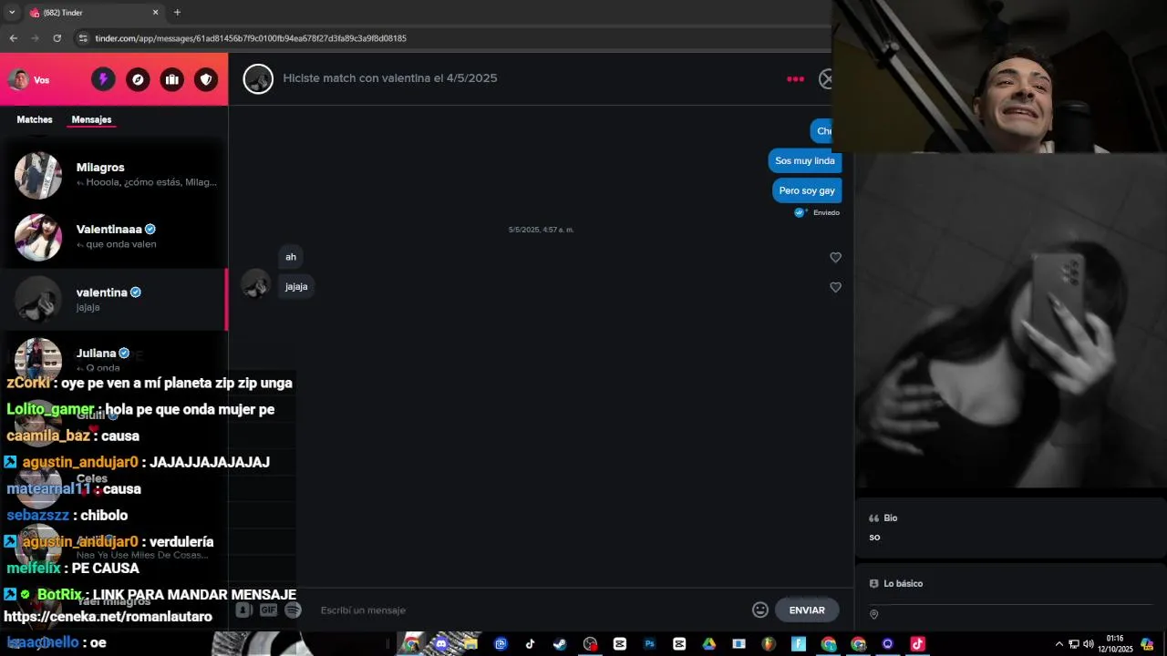
Task: Open Discord from the taskbar
Action: tap(441, 643)
